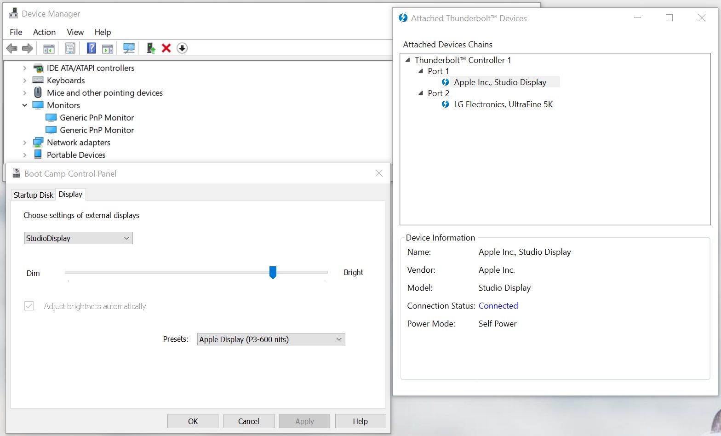
Task: Open the StudioDisplay display selector dropdown
Action: point(79,238)
